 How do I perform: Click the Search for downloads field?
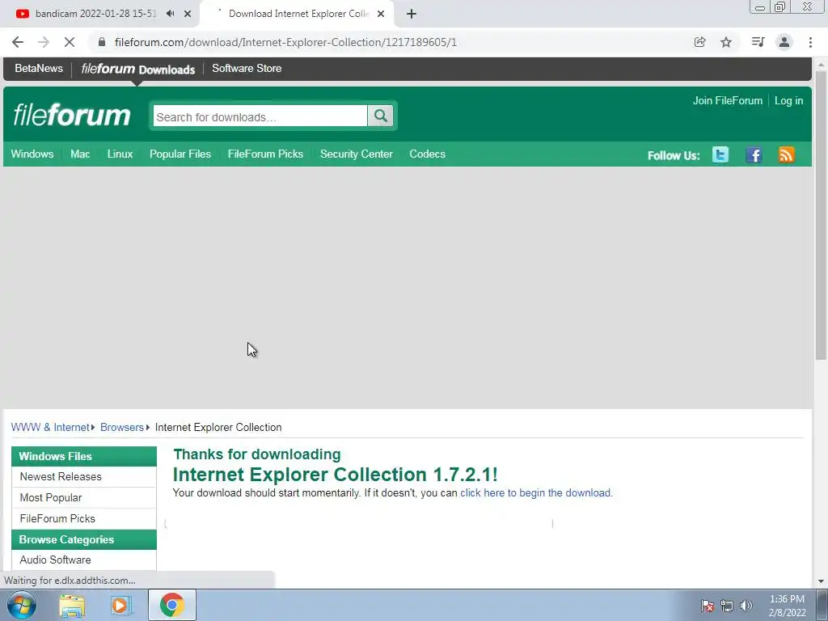[x=260, y=116]
